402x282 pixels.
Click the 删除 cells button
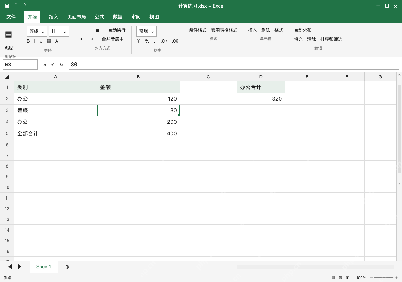[x=266, y=30]
